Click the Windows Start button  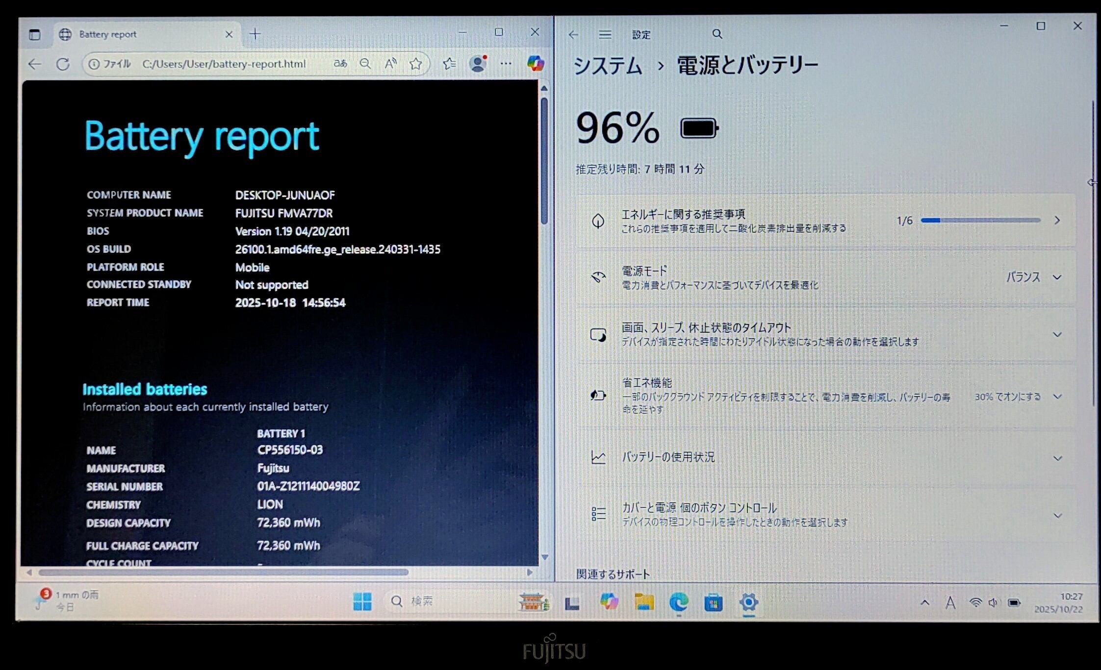[x=362, y=601]
